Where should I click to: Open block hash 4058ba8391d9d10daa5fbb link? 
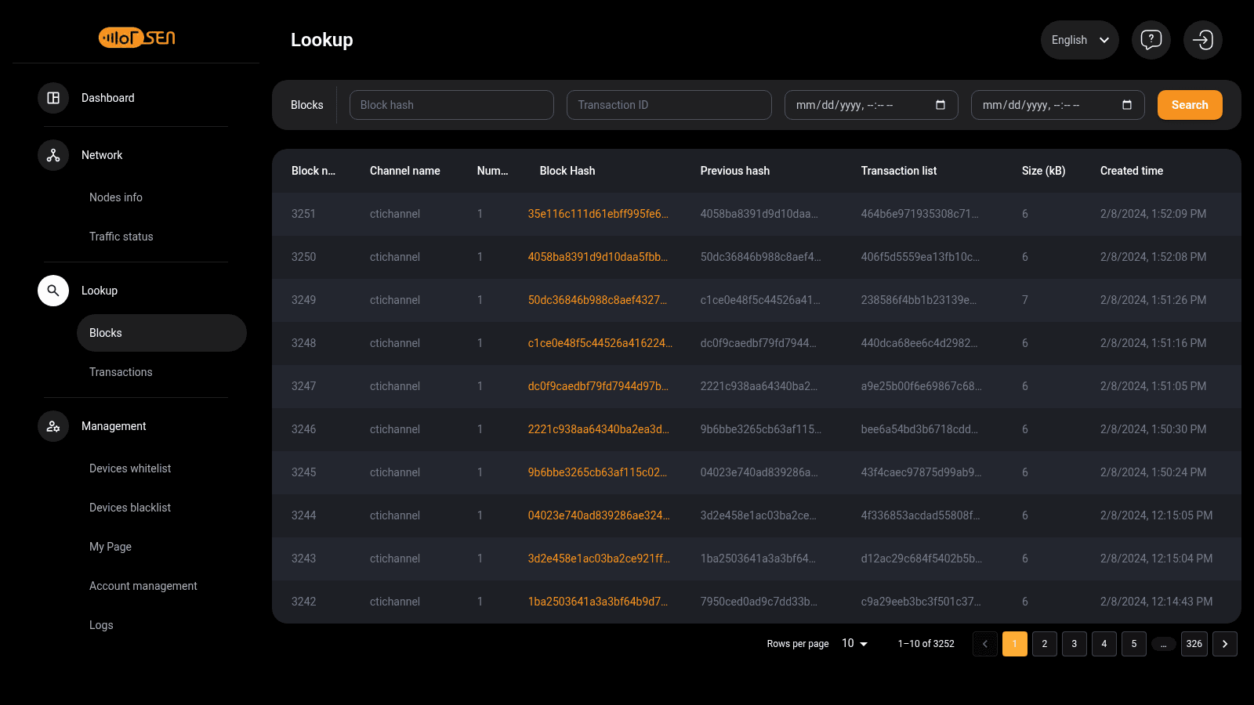[598, 257]
